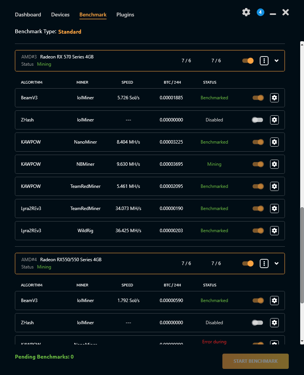Open three-dot menu for Radeon RX 570
Screen dimensions: 304x375
(x=264, y=61)
